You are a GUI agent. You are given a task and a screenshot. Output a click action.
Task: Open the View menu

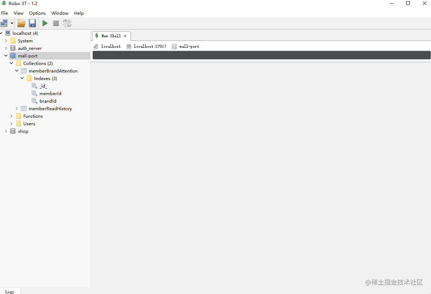click(18, 13)
